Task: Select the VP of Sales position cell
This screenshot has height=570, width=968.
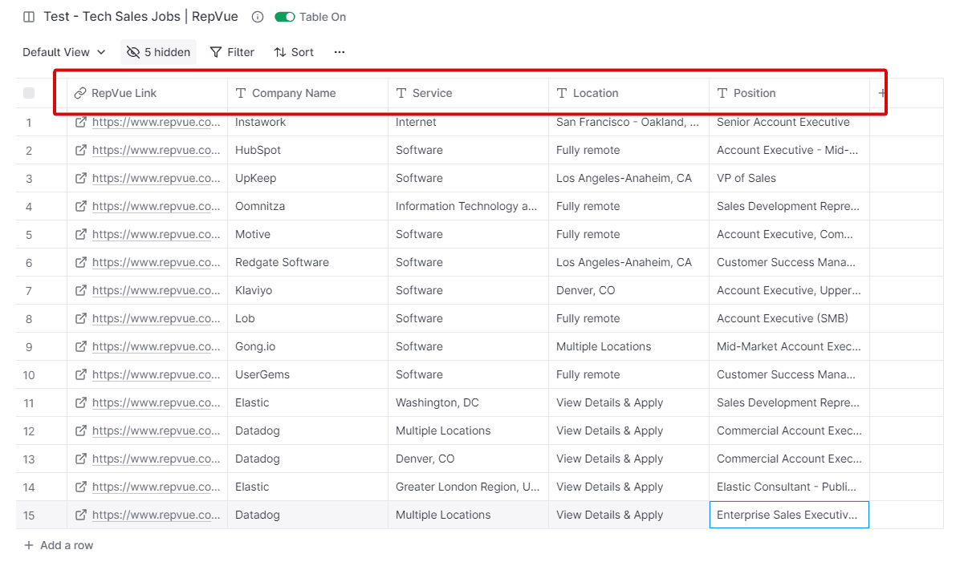Action: 790,178
